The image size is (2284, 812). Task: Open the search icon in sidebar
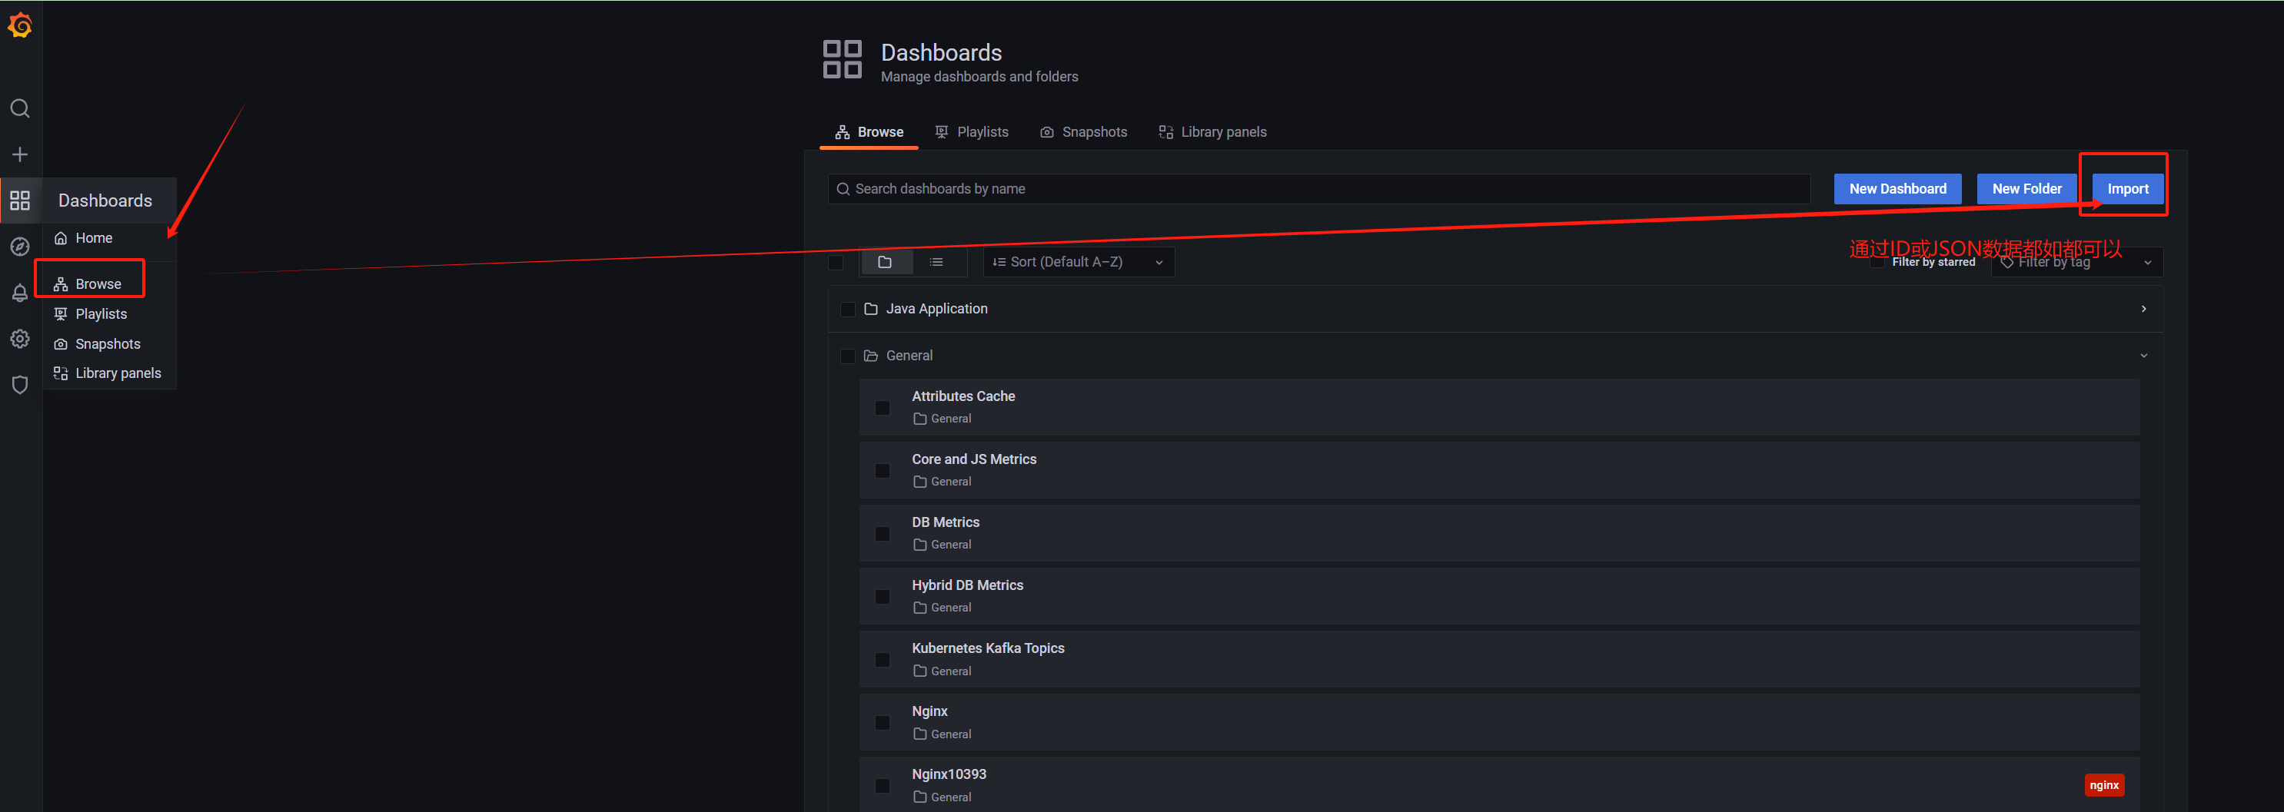19,108
